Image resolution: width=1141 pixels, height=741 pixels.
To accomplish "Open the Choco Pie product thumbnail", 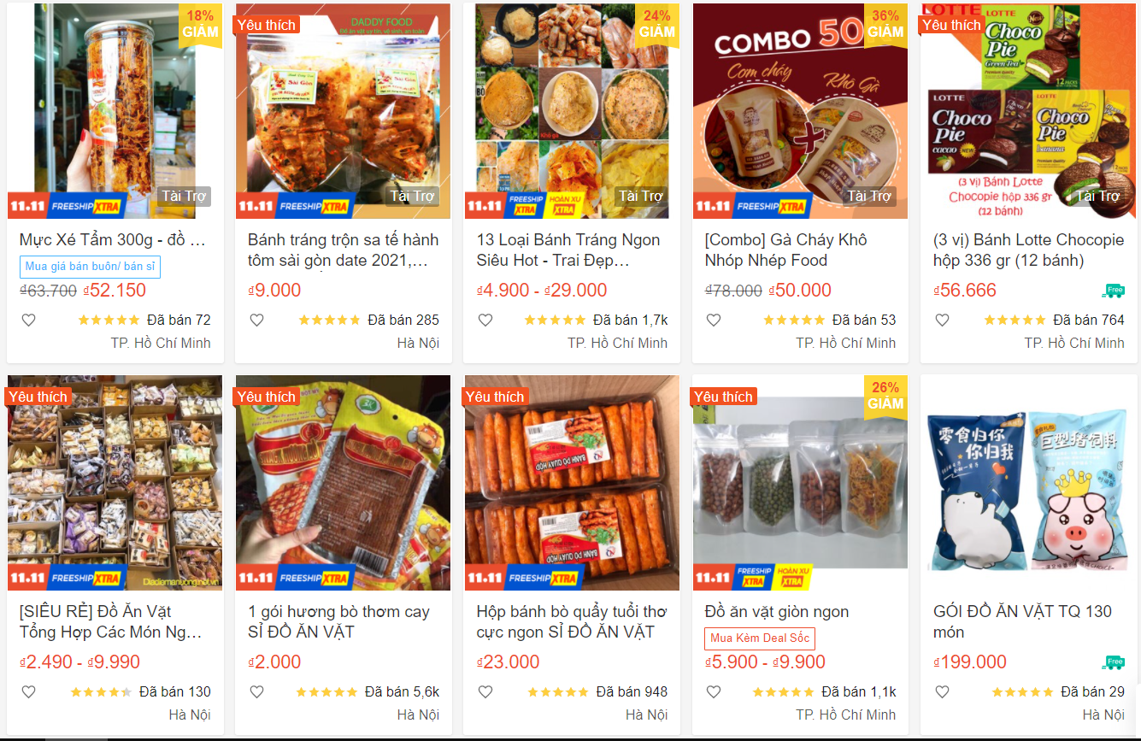I will 1028,111.
